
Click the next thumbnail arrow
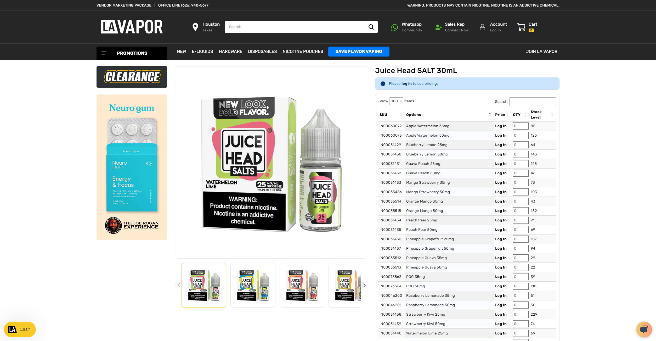pos(364,285)
